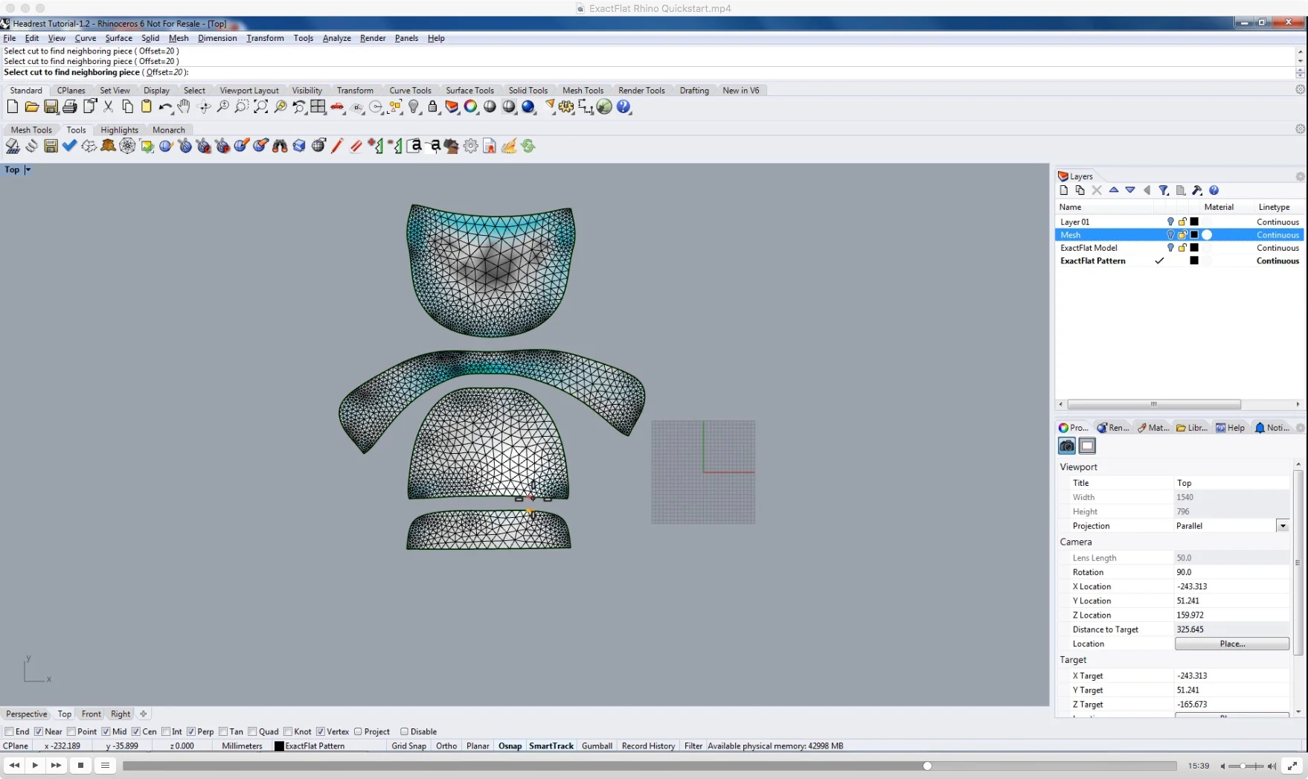Toggle Record History in status bar
The height and width of the screenshot is (779, 1308).
[648, 746]
